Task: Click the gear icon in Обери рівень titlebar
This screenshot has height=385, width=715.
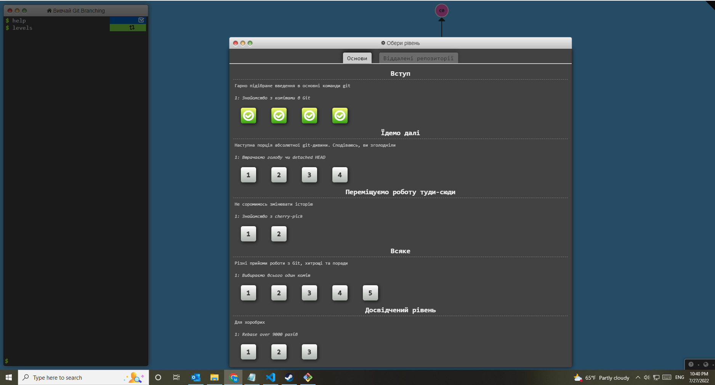Action: point(383,43)
